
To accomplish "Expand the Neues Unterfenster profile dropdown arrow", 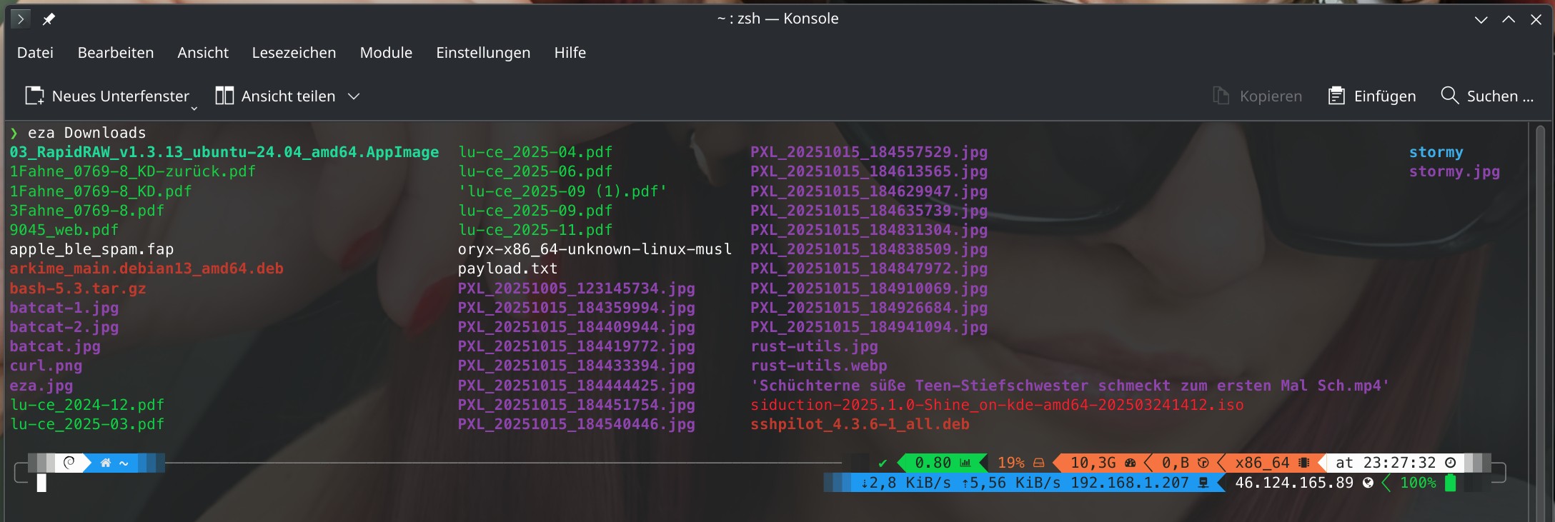I will [194, 109].
